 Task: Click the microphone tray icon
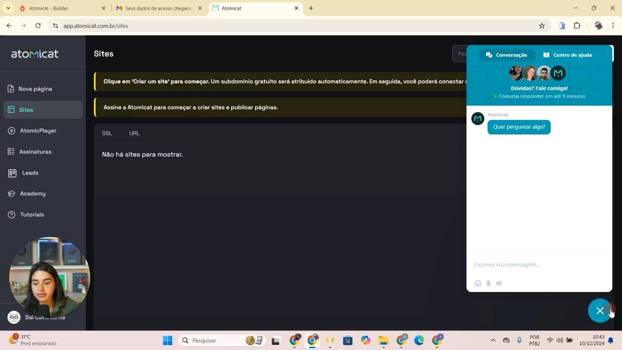click(519, 340)
